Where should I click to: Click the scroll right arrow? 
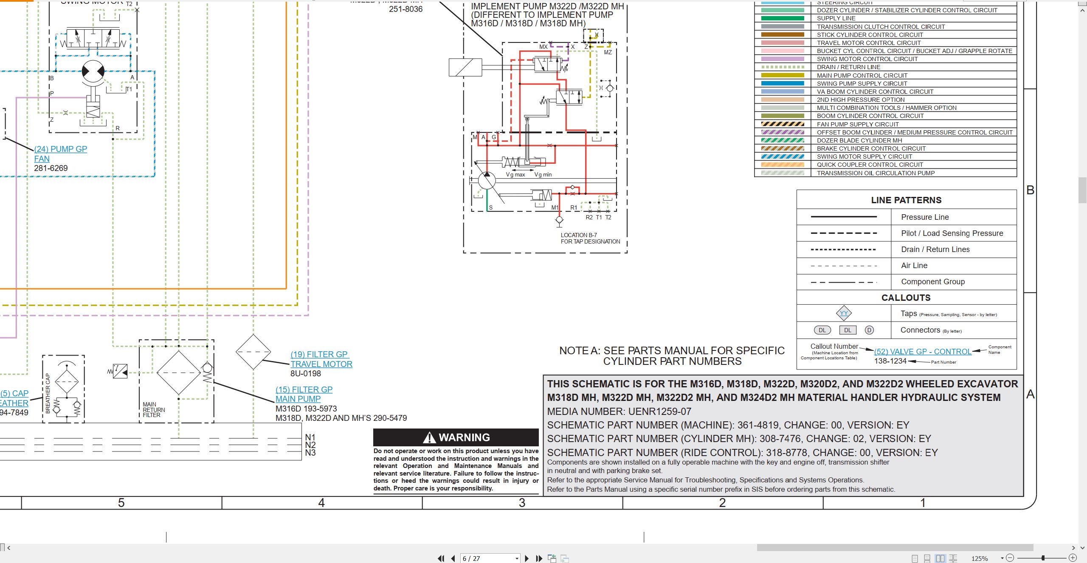1073,548
